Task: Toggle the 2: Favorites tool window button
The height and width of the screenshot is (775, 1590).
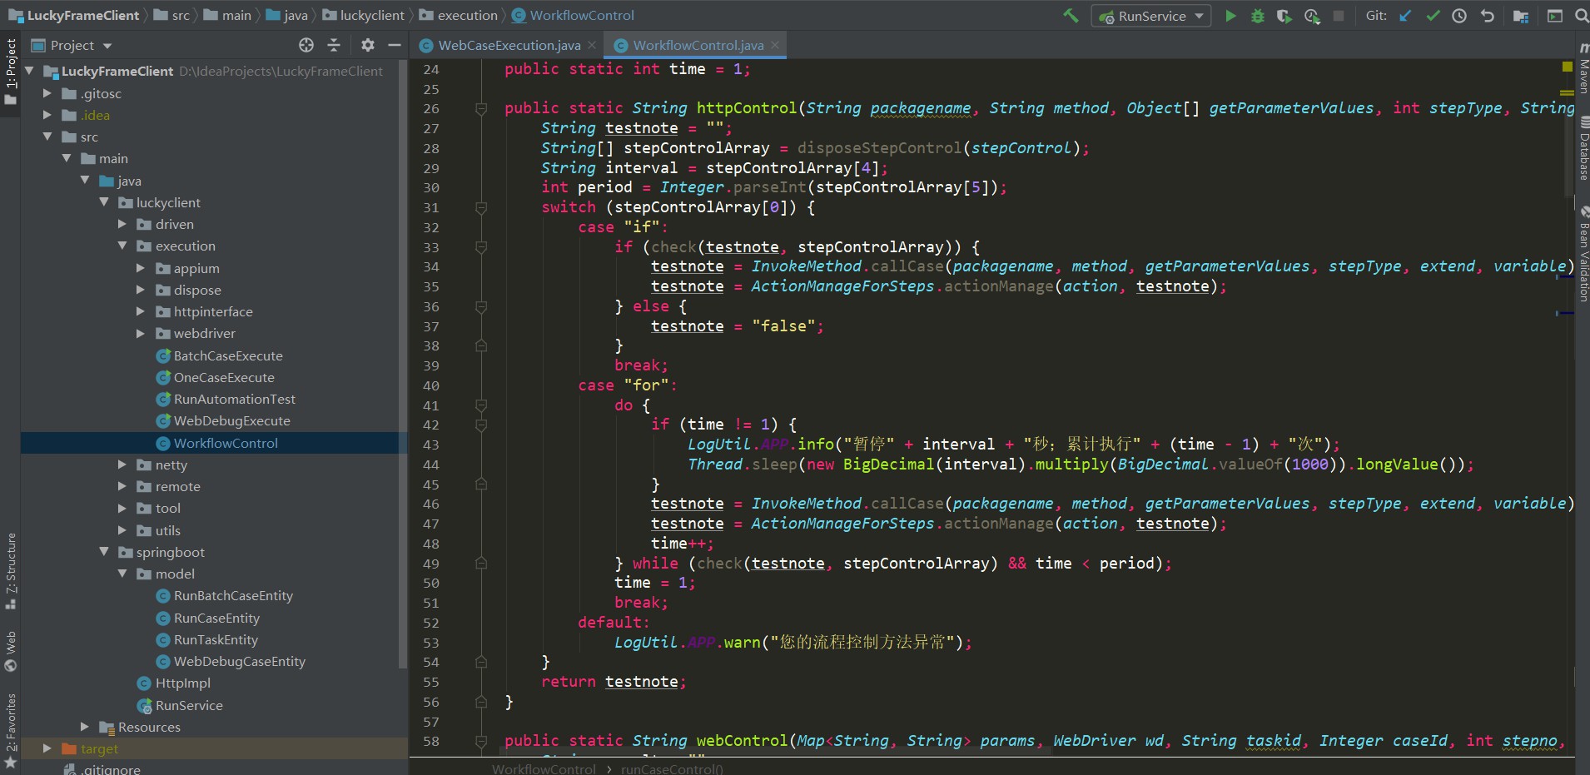Action: click(11, 730)
